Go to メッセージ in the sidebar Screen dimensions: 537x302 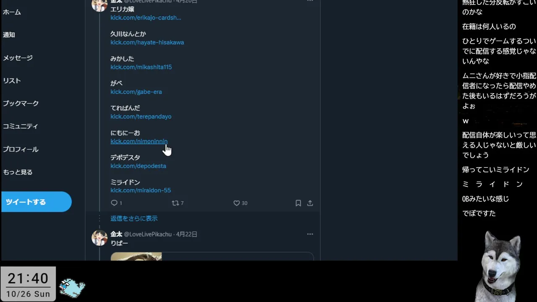[x=18, y=58]
